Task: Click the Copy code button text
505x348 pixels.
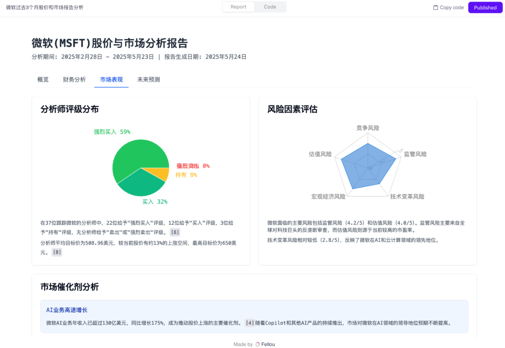Action: (452, 7)
